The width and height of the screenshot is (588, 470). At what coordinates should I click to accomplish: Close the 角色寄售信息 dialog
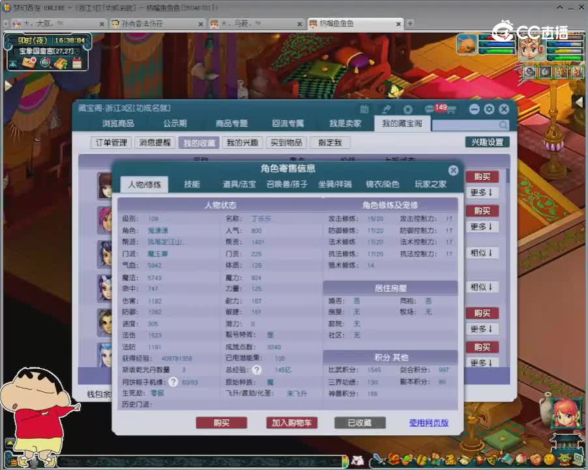(x=453, y=170)
